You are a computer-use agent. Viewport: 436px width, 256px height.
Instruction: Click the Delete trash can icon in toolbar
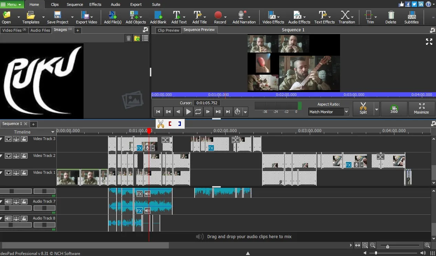coord(391,18)
